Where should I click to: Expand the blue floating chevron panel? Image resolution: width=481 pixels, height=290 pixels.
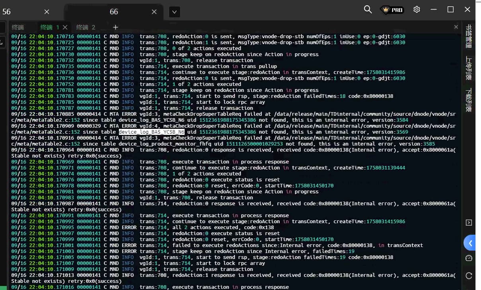(470, 243)
